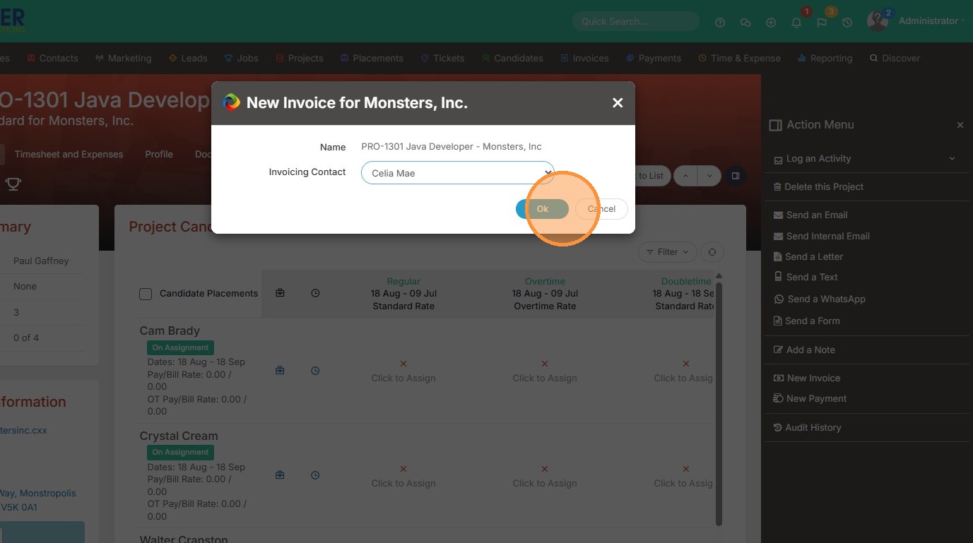Image resolution: width=973 pixels, height=543 pixels.
Task: Open the Marketing menu
Action: pos(124,59)
